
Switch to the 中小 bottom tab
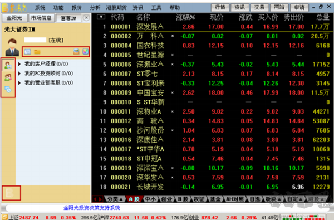click(150, 199)
